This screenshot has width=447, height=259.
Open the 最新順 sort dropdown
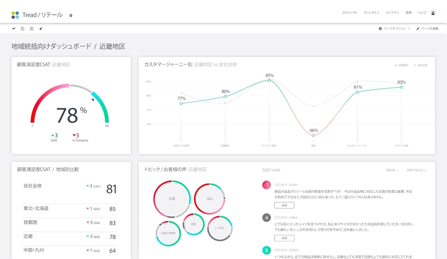point(392,170)
